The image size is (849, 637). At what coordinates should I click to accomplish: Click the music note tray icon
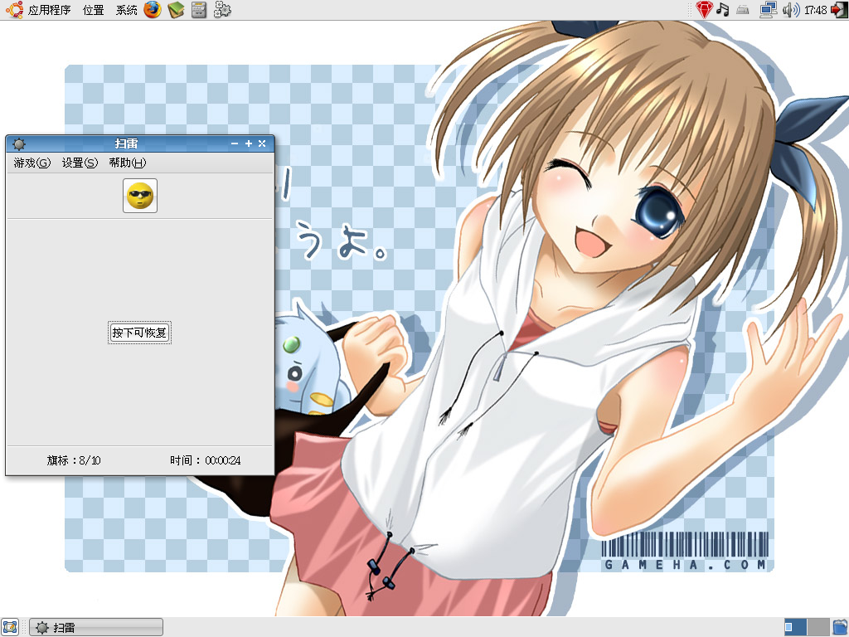coord(722,10)
